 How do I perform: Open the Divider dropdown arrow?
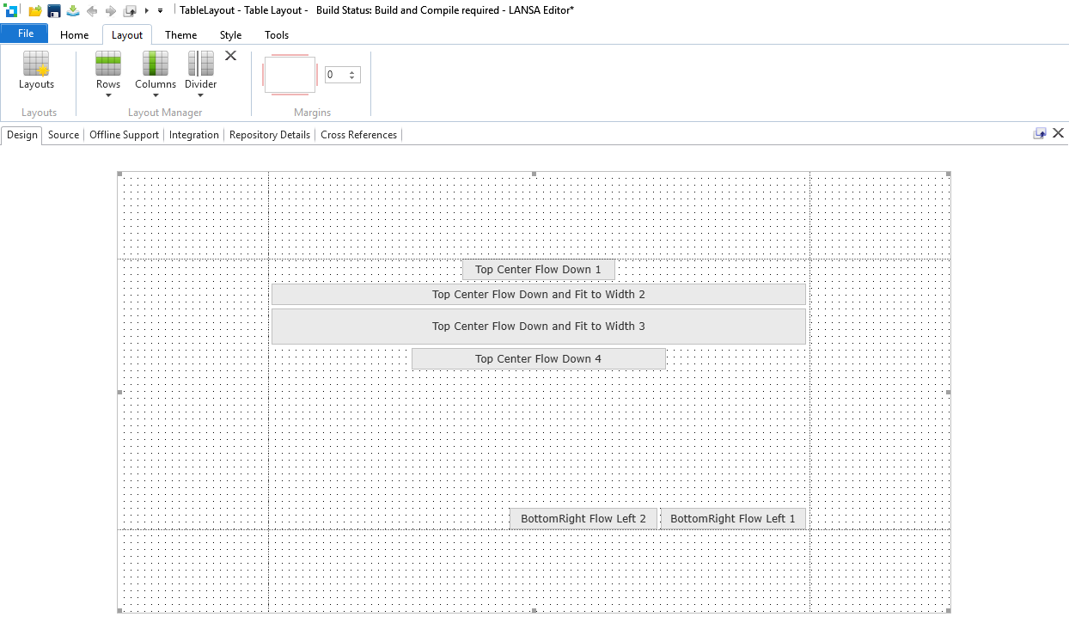coord(200,95)
